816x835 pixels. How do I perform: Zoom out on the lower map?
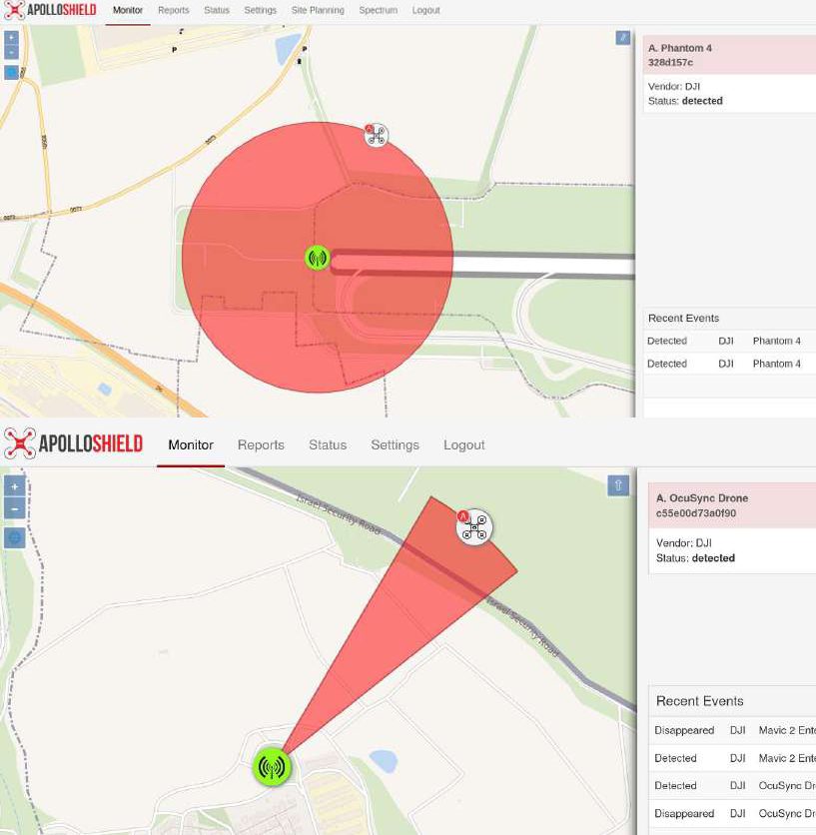[15, 509]
